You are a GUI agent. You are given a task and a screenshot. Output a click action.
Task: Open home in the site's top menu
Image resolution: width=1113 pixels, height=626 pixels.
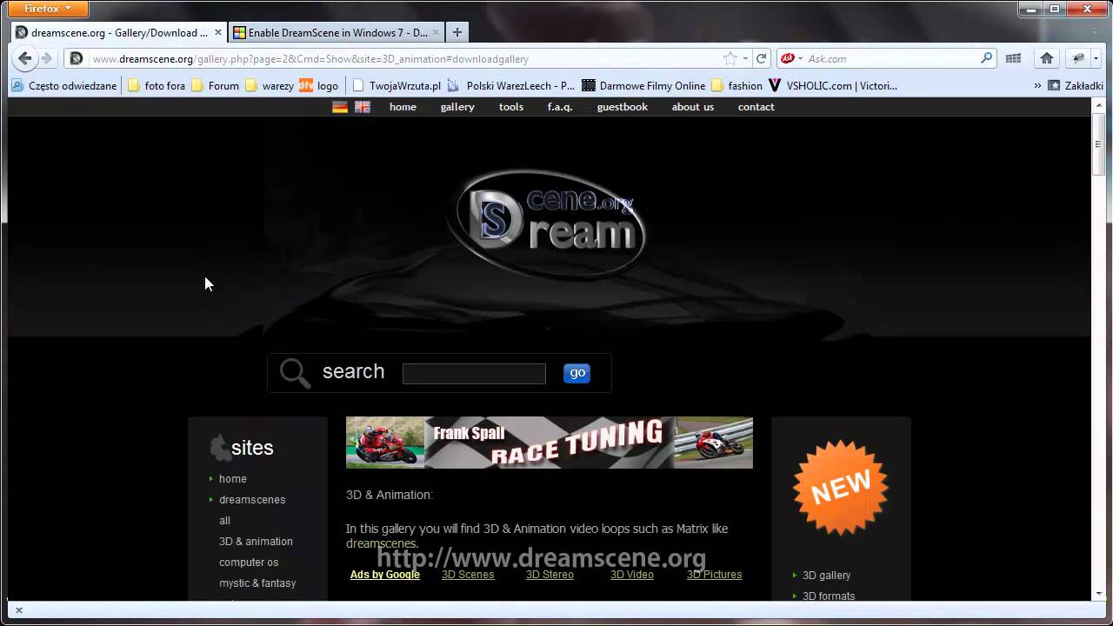(403, 107)
